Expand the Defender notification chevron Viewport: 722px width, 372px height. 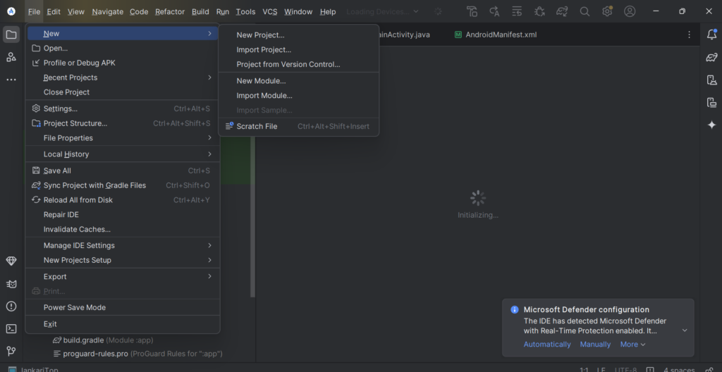(x=685, y=330)
